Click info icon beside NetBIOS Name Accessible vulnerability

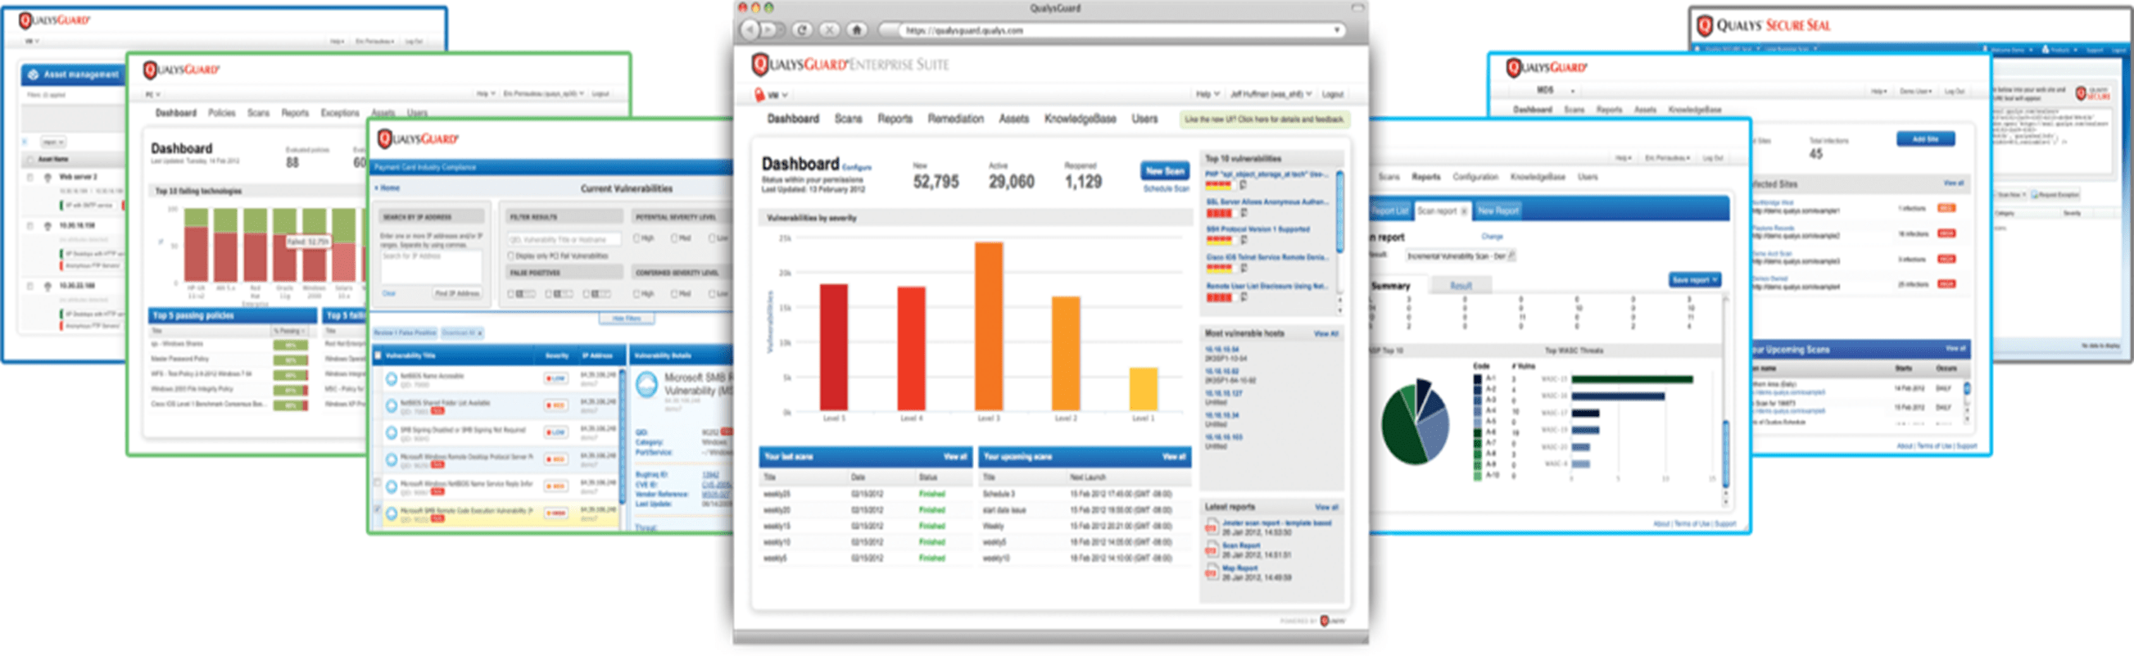(x=391, y=378)
